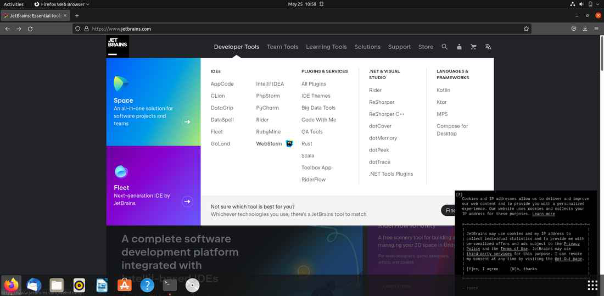
Task: Select the JetBrains browser tab
Action: point(35,16)
